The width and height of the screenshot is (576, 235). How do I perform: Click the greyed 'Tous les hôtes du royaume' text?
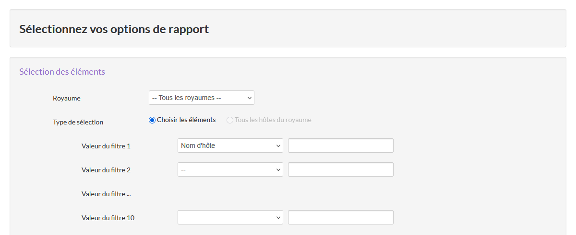pos(273,120)
